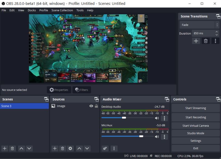Pop out the Controls dock
Viewport: 221px width, 159px height.
[218, 99]
